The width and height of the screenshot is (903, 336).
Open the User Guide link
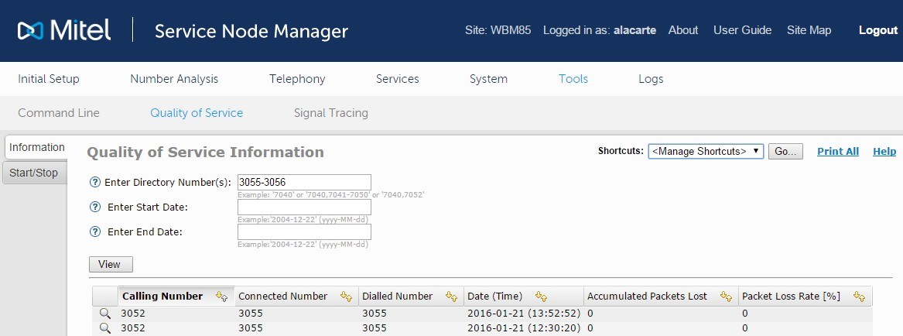pyautogui.click(x=742, y=30)
